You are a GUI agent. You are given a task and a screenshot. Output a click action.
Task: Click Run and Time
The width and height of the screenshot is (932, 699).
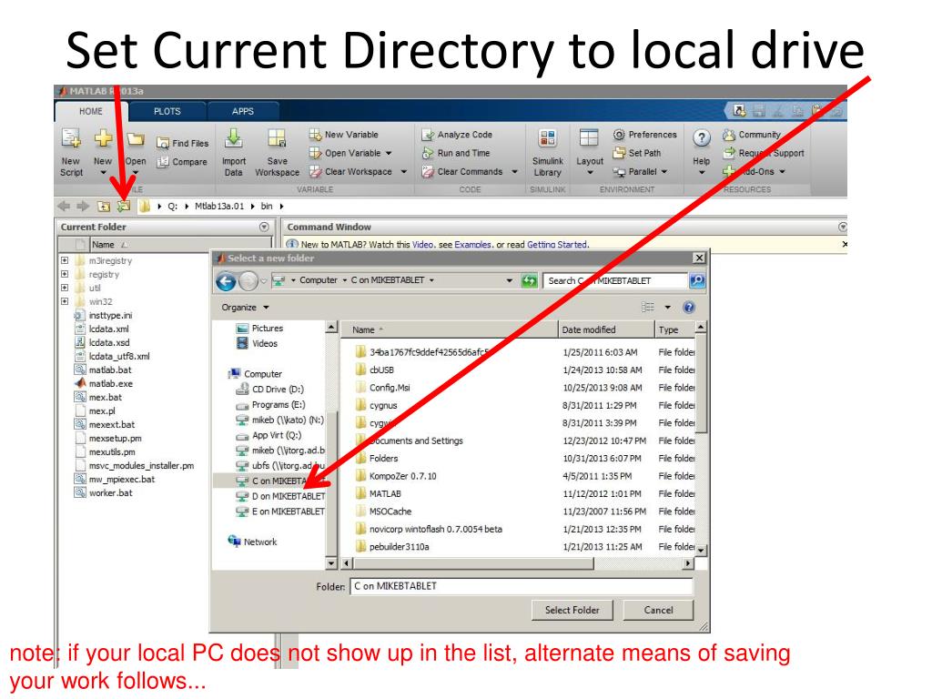[x=456, y=153]
